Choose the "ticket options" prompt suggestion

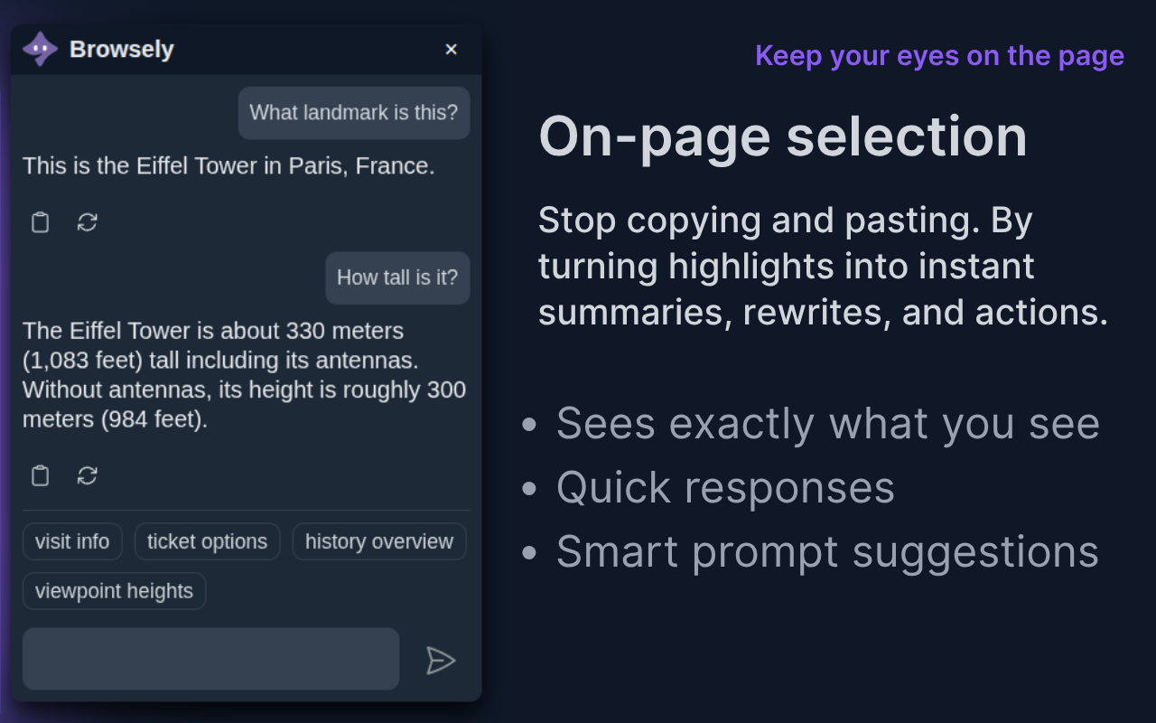click(207, 541)
